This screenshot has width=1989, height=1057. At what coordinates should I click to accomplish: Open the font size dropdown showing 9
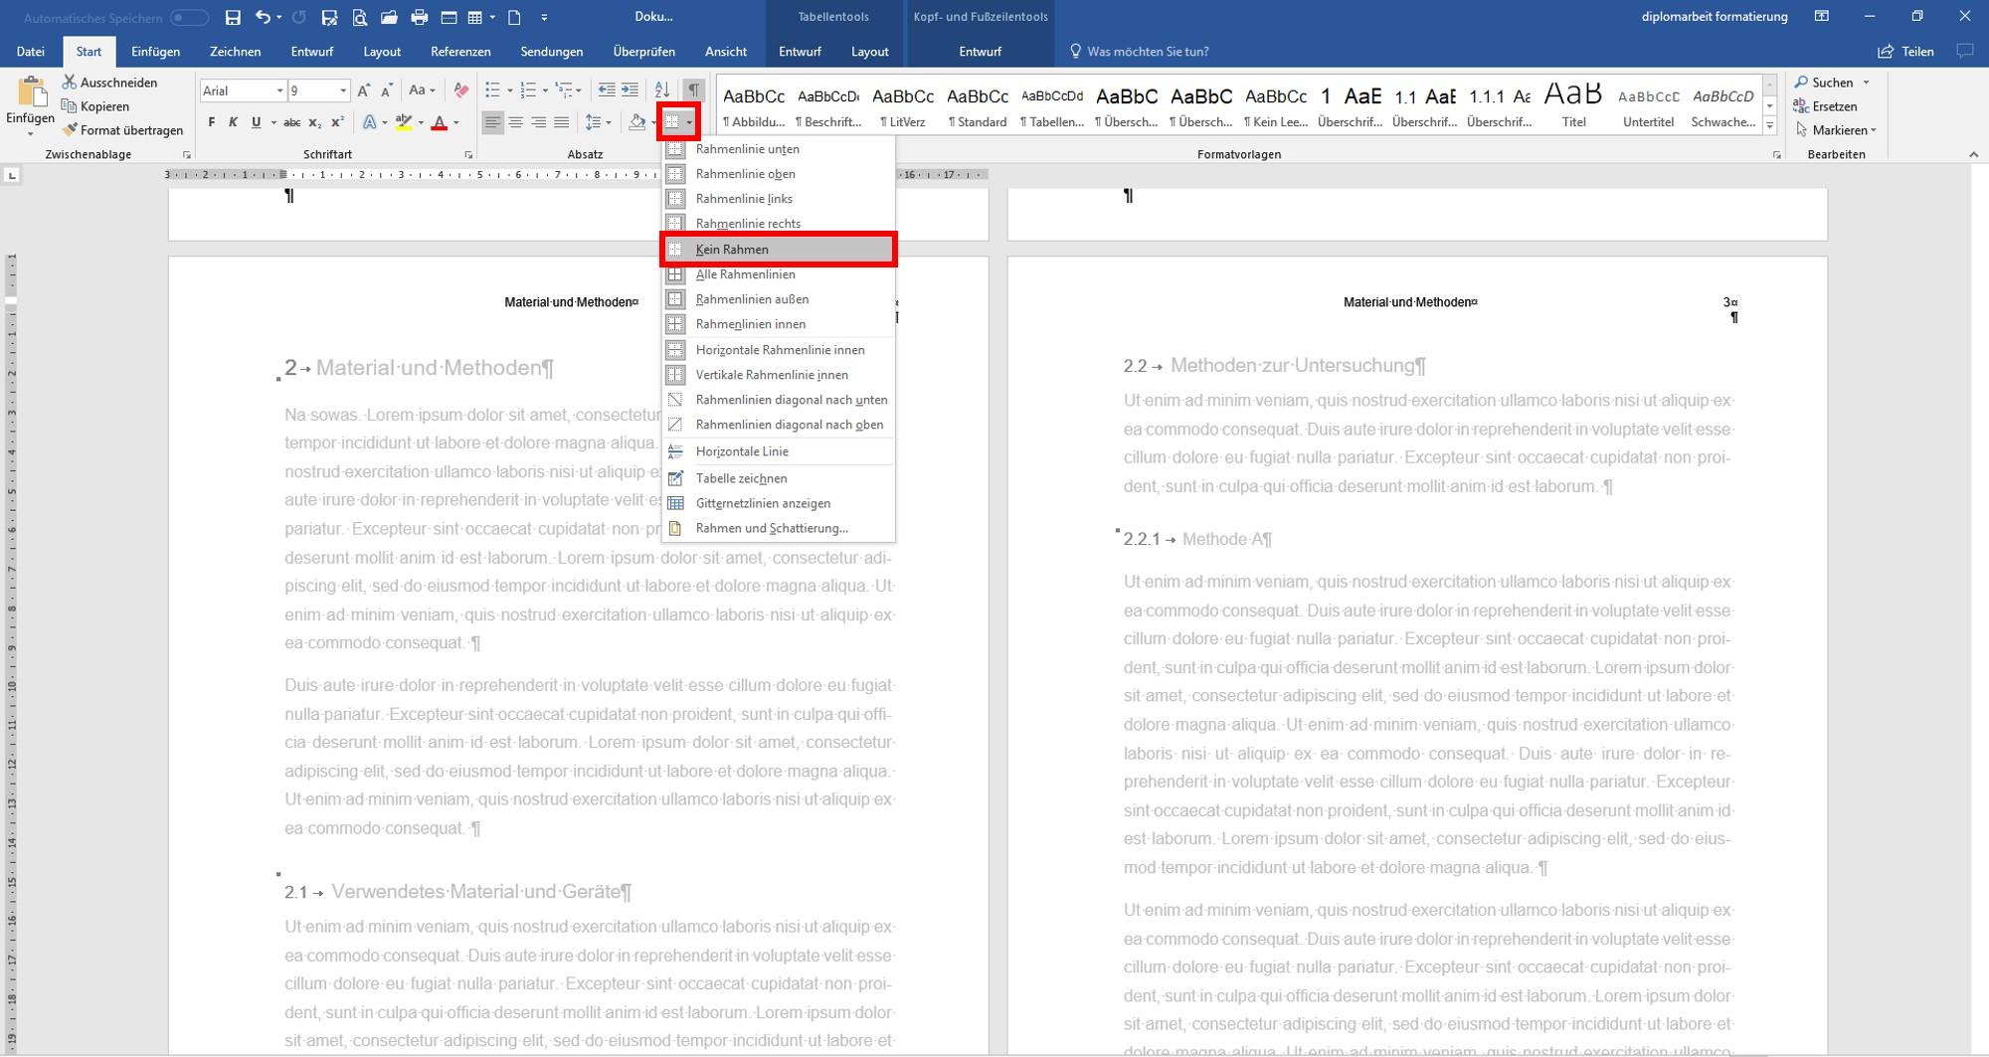click(343, 90)
